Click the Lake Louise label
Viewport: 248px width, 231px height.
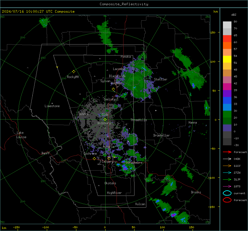point(21,135)
